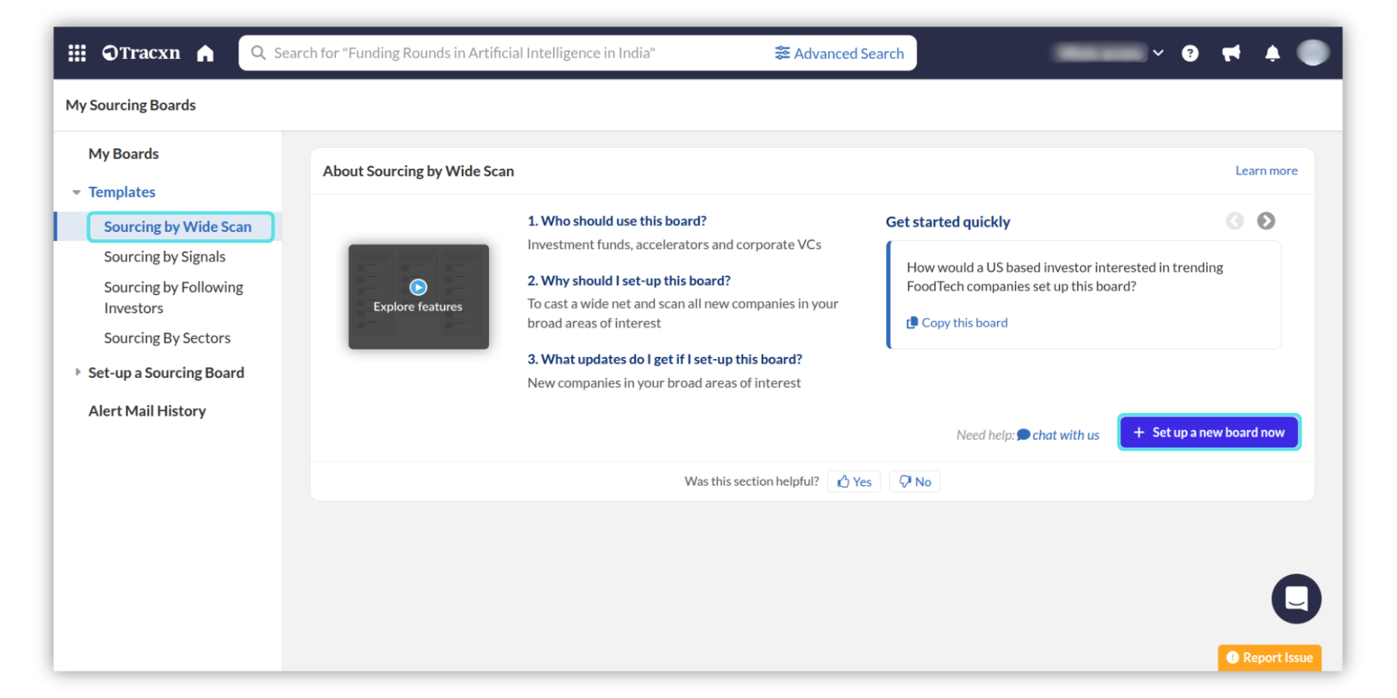Collapse the Templates tree section
The height and width of the screenshot is (698, 1397).
pos(76,193)
